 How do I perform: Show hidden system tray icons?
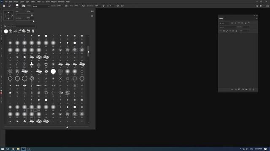(x=240, y=149)
